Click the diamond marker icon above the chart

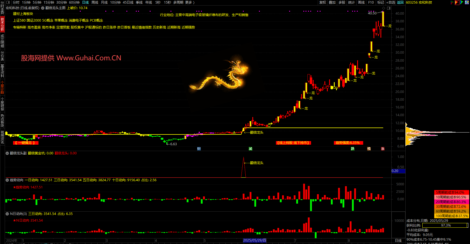coord(383,8)
